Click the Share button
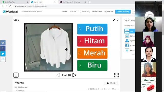 (x=111, y=83)
